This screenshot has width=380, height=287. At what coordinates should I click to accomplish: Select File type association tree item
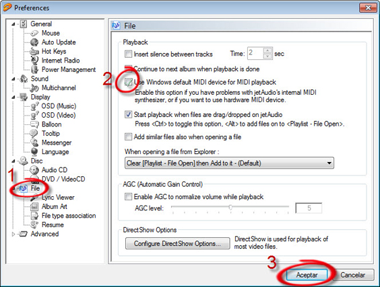coord(69,216)
